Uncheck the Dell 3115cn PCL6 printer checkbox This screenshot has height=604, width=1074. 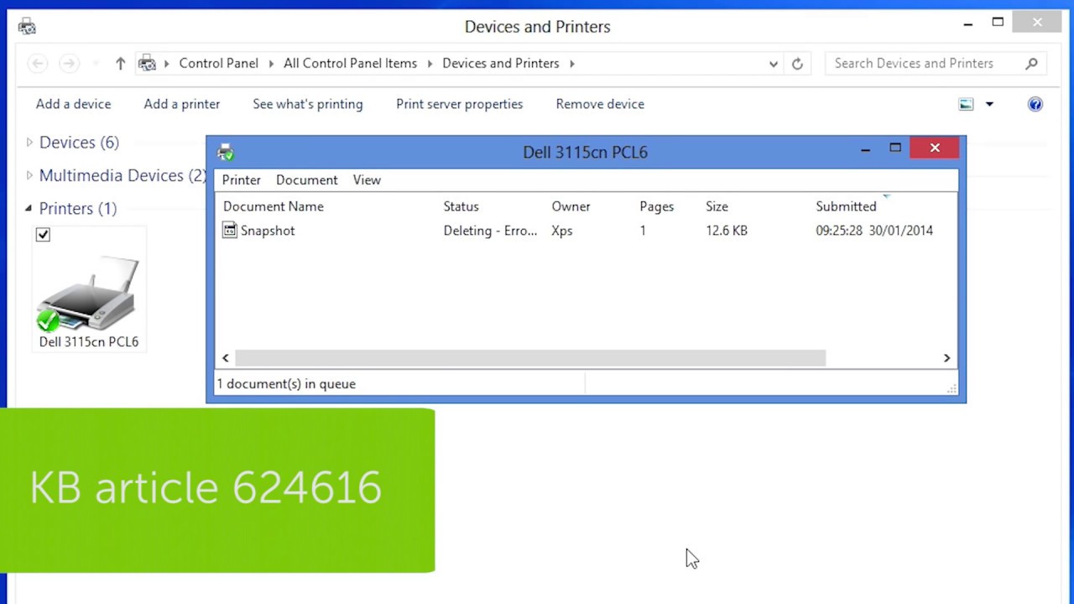tap(43, 235)
